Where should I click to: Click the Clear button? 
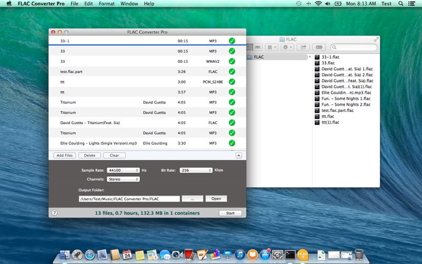click(114, 155)
